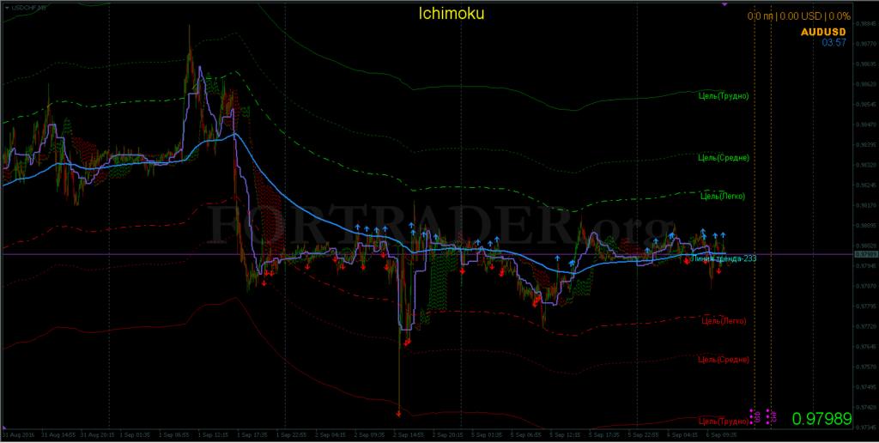Click the purple chart shift triangle at top
Image resolution: width=879 pixels, height=443 pixels.
[724, 4]
